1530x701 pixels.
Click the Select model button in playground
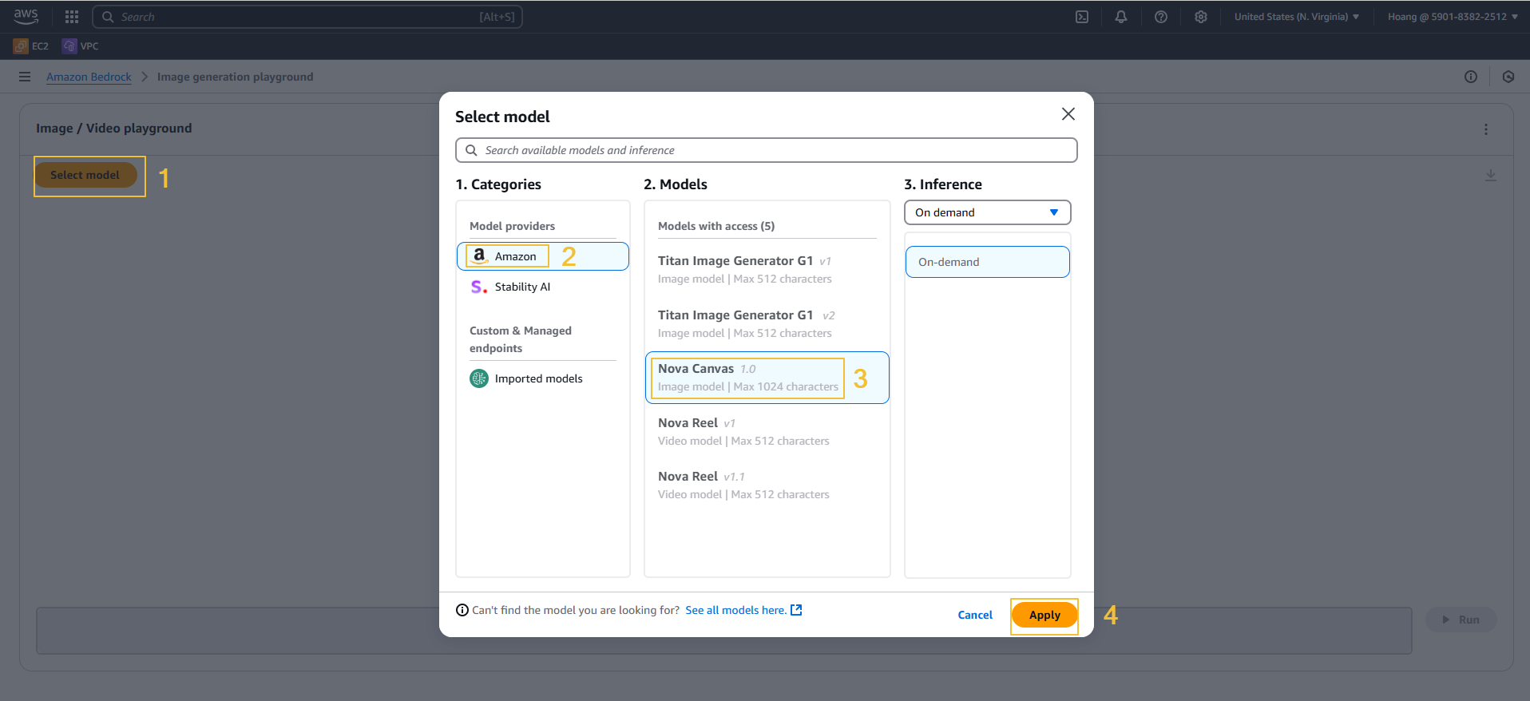[x=85, y=175]
